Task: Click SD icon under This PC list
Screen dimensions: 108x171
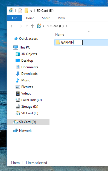Action: point(18,113)
